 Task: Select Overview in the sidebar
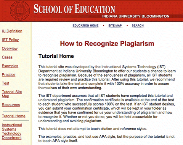click(10, 49)
